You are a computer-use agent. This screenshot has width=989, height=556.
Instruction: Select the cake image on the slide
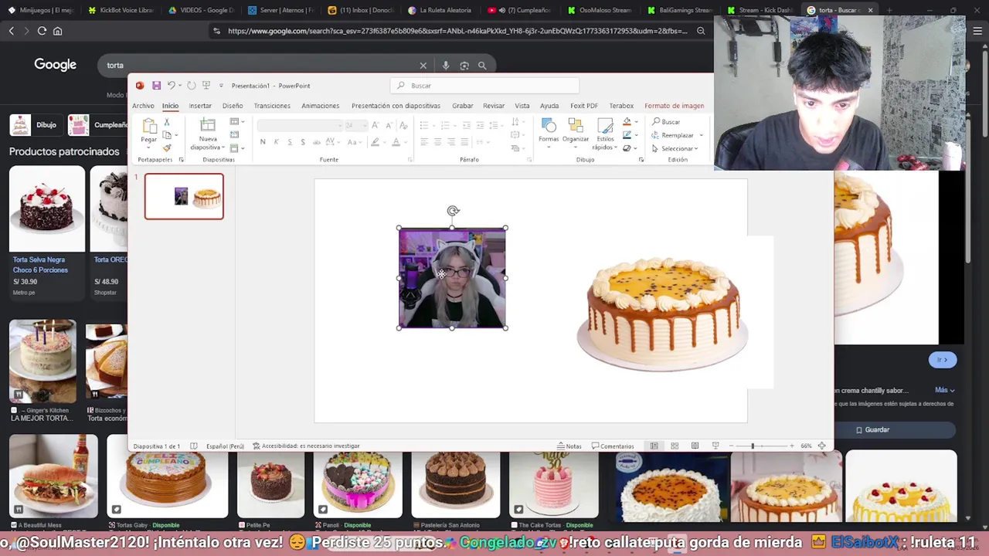[662, 313]
